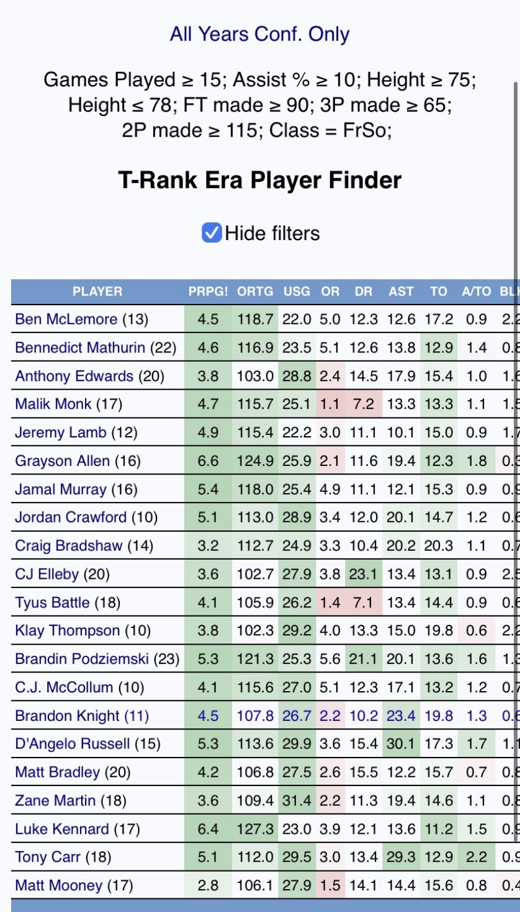Open Bennedict Mathurin's player link
Screen dimensions: 520x912
click(80, 348)
